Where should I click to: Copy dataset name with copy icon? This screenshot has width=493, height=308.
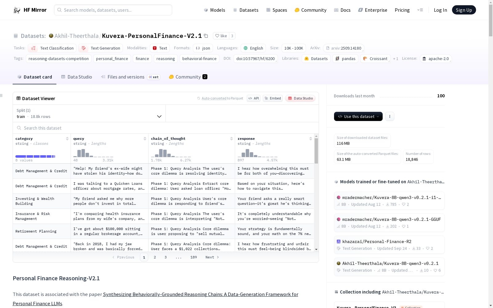(206, 36)
